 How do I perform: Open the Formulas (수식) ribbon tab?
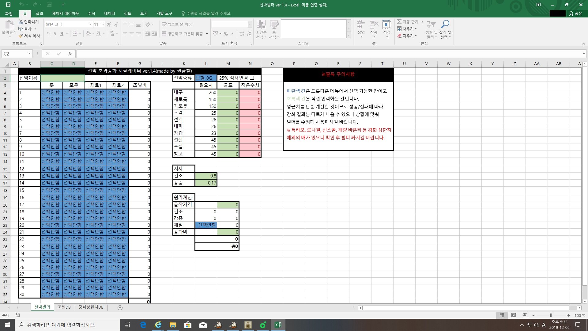click(91, 13)
